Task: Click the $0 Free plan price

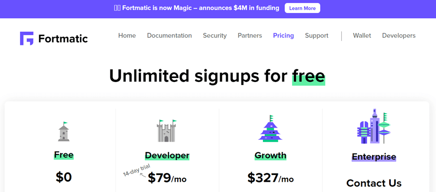Action: click(x=63, y=177)
